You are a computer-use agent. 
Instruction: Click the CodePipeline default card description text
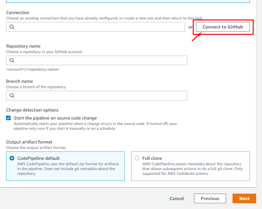pos(68,169)
